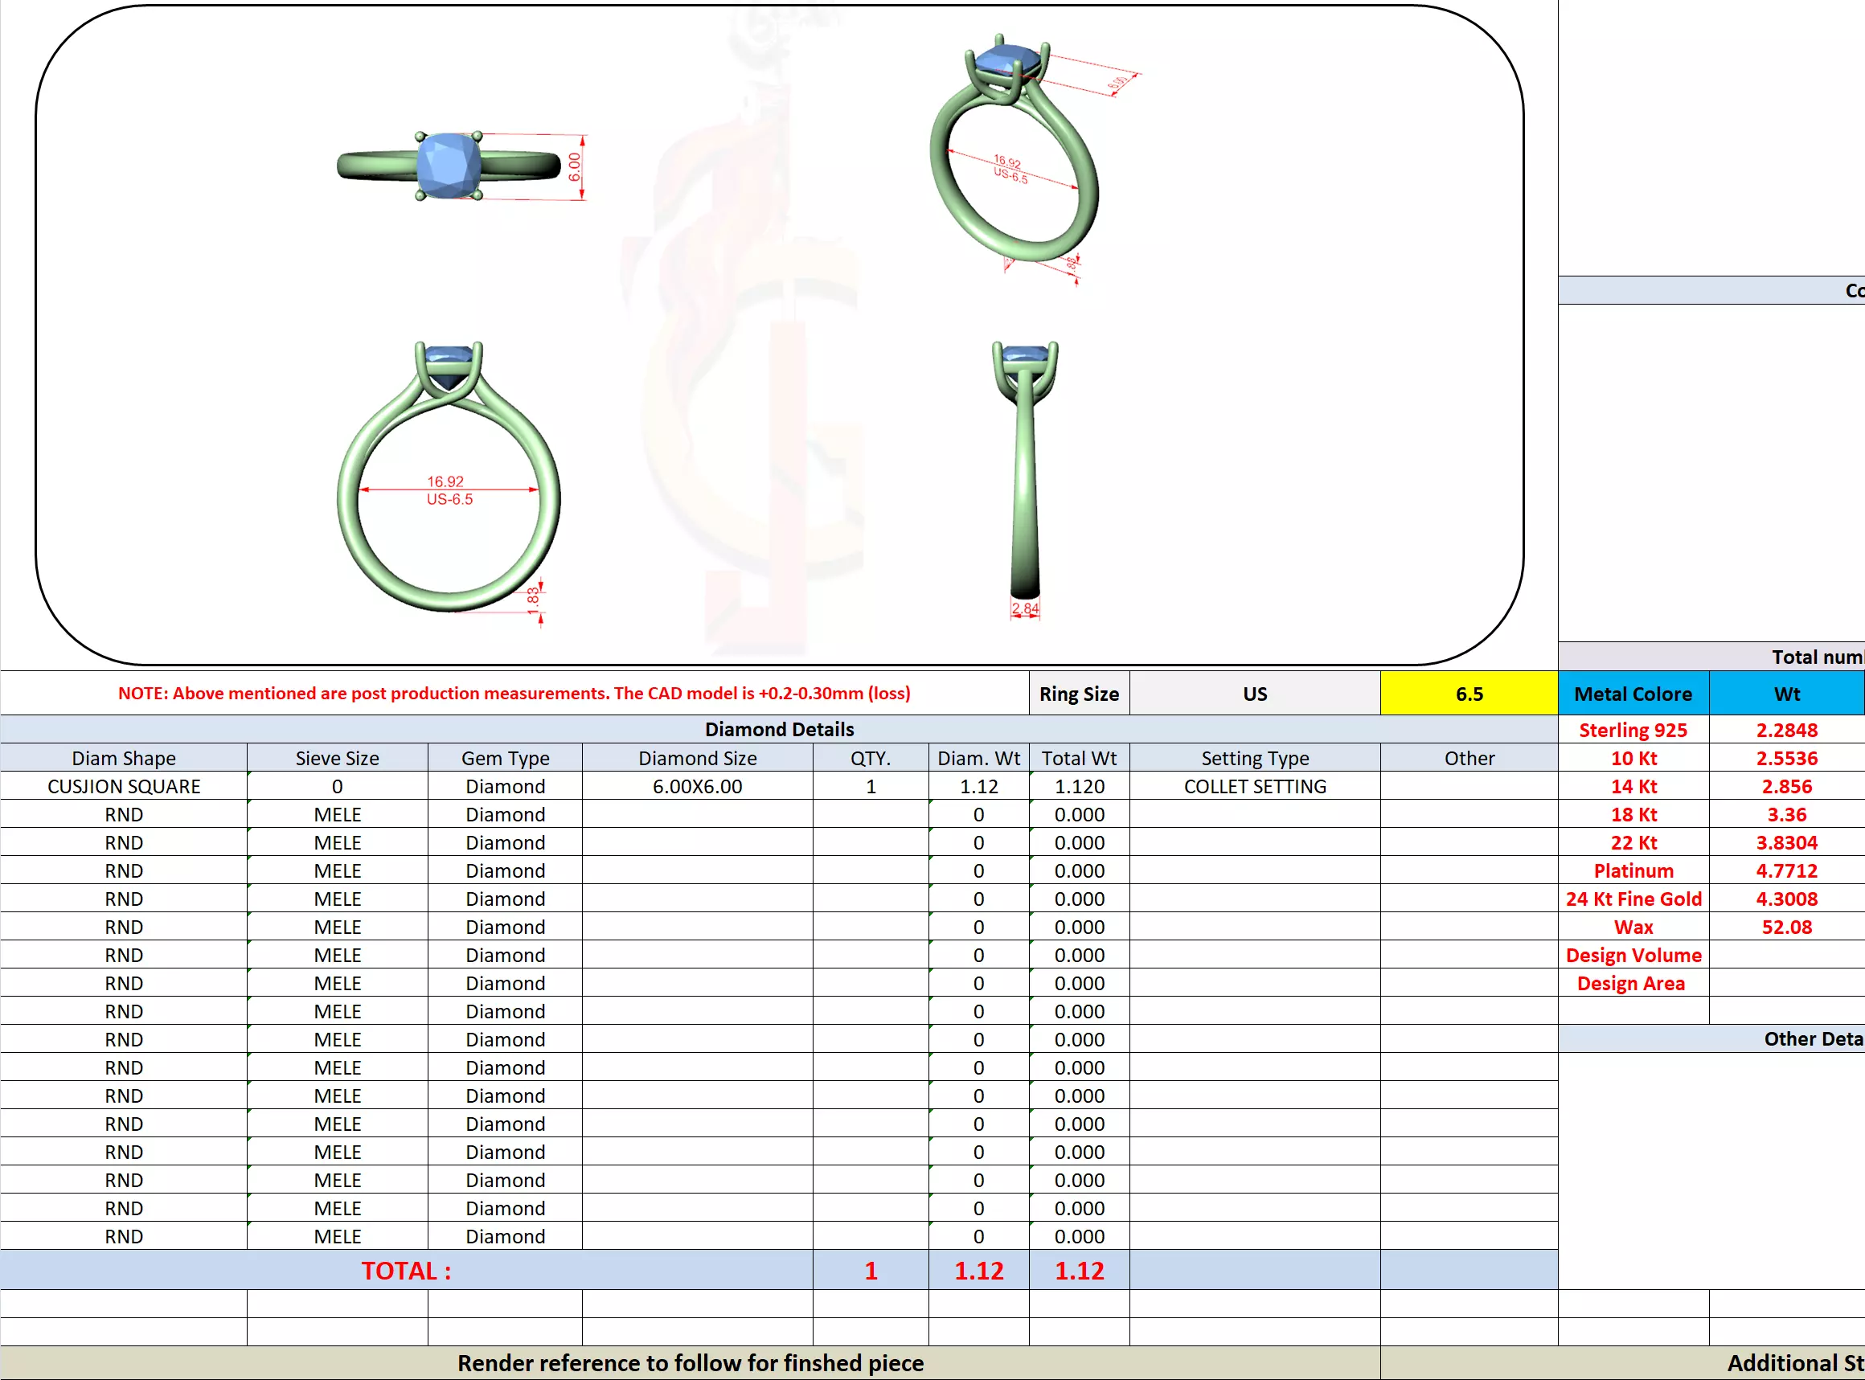1865x1380 pixels.
Task: Select the Metal Colore header cell
Action: (x=1633, y=694)
